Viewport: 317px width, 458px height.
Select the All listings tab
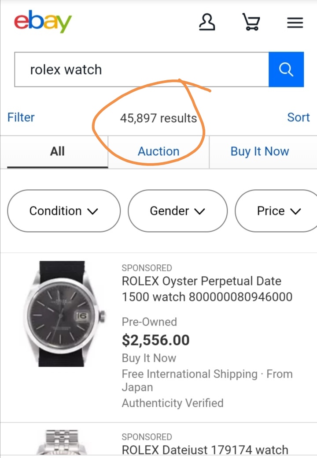[x=57, y=152]
